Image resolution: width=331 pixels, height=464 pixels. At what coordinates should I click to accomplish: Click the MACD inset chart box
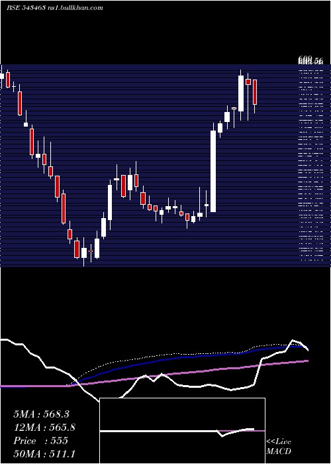click(x=182, y=431)
